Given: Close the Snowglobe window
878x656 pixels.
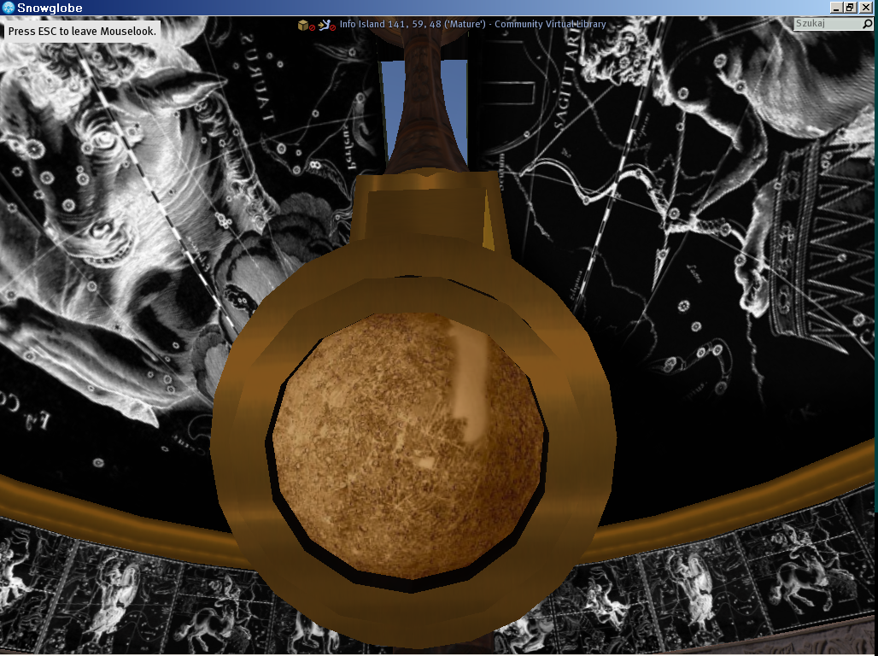Looking at the screenshot, I should (x=866, y=8).
